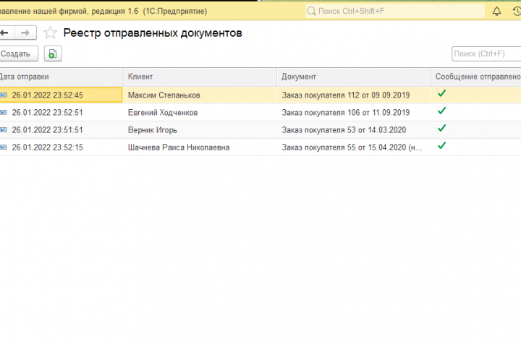
Task: Click envelope icon in Максим Степаньков row
Action: pyautogui.click(x=4, y=95)
